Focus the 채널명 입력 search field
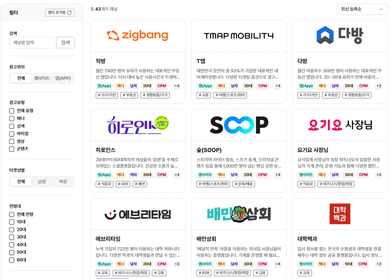 (x=32, y=42)
